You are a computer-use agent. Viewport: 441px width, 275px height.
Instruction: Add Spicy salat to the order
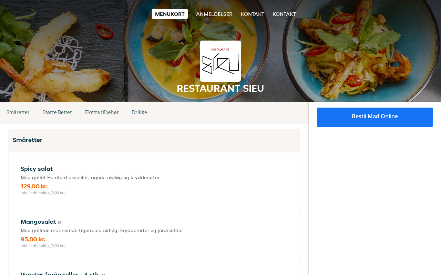pos(154,180)
